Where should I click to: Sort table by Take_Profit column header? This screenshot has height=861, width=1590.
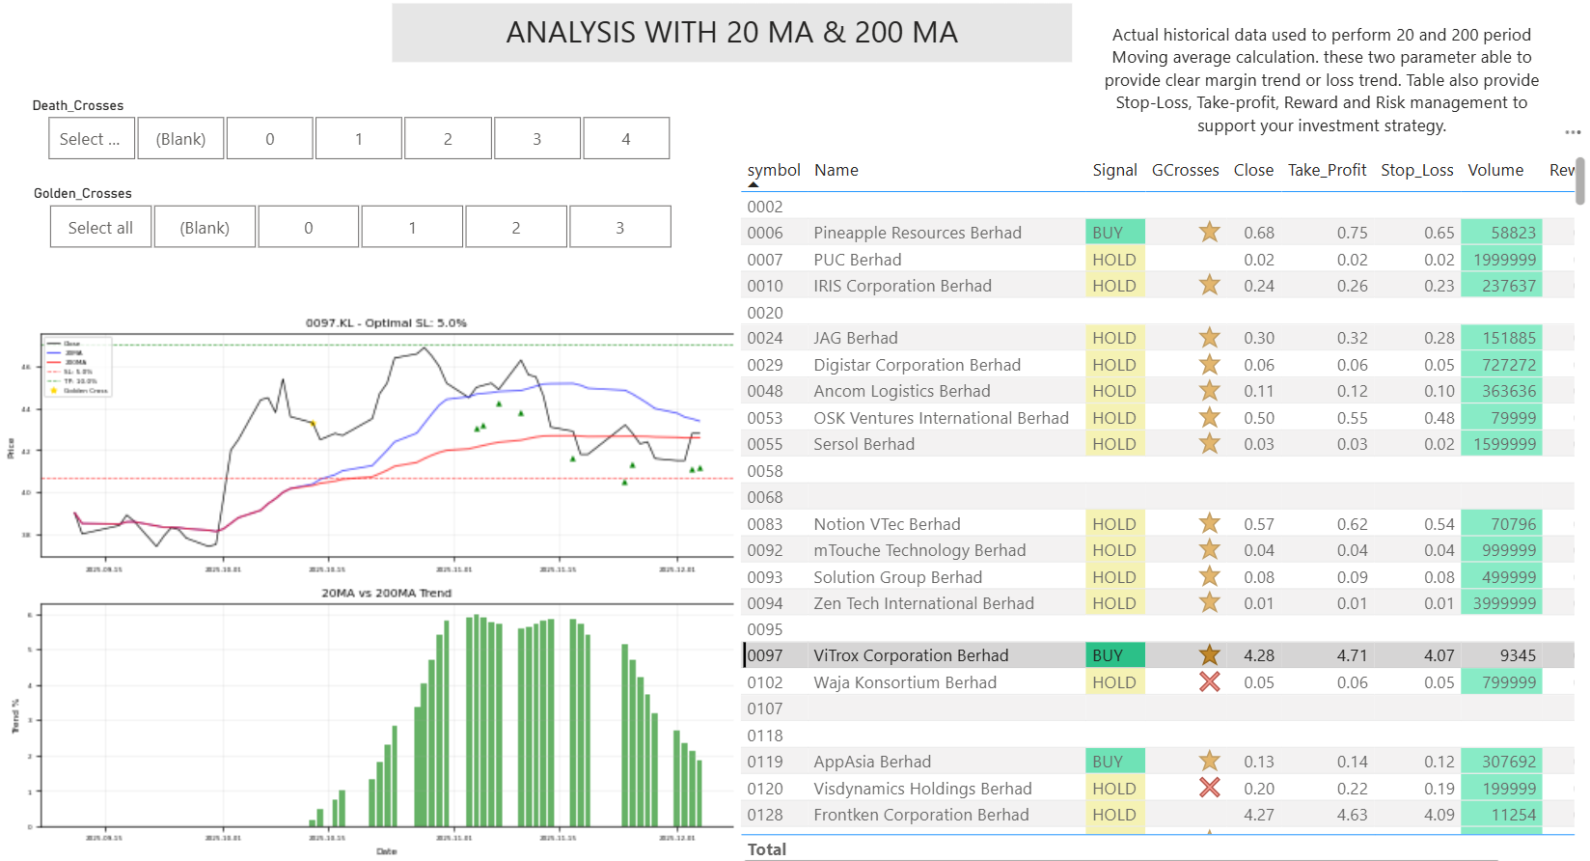(x=1327, y=170)
